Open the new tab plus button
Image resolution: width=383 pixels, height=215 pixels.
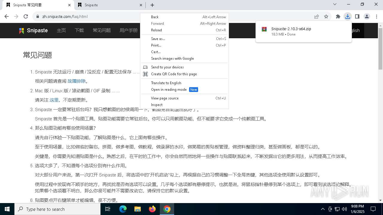(152, 5)
